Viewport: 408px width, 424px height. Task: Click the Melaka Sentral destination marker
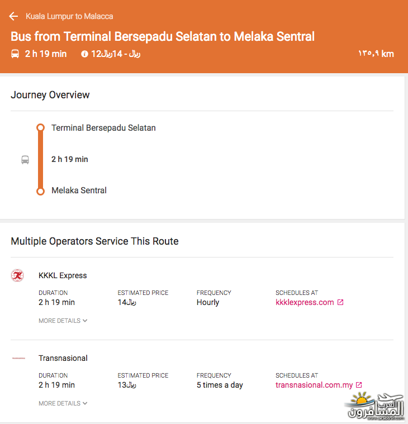click(41, 192)
